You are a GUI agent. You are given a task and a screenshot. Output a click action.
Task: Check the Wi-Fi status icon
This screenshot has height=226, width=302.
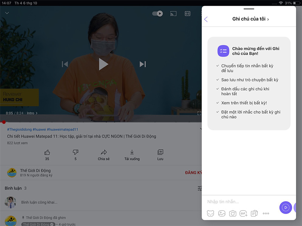tap(281, 3)
